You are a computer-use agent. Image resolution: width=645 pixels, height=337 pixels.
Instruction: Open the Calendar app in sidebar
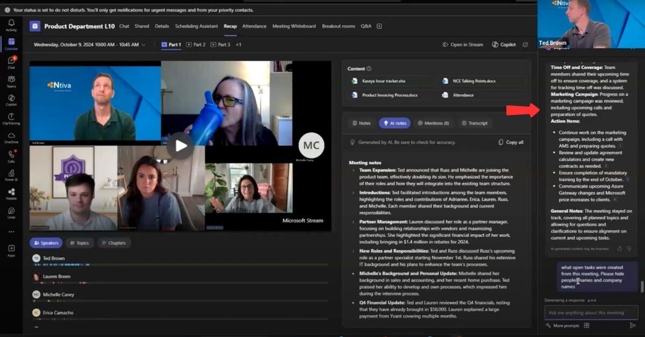[11, 44]
